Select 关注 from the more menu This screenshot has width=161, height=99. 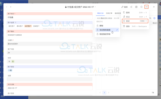135,17
